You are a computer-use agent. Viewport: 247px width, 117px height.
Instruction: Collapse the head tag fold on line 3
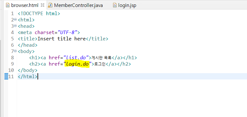(x=15, y=26)
